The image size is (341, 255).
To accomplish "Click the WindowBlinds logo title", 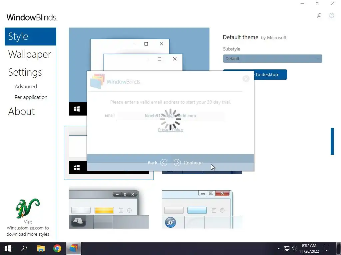I will 32,17.
